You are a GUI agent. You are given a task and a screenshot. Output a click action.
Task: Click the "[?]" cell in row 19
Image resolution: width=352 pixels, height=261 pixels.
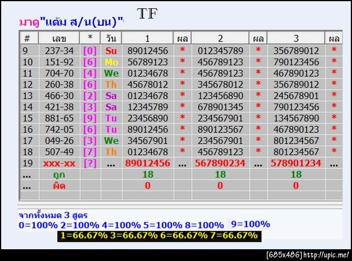pyautogui.click(x=90, y=163)
